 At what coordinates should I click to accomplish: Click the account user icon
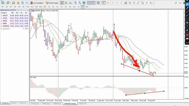coord(22,3)
